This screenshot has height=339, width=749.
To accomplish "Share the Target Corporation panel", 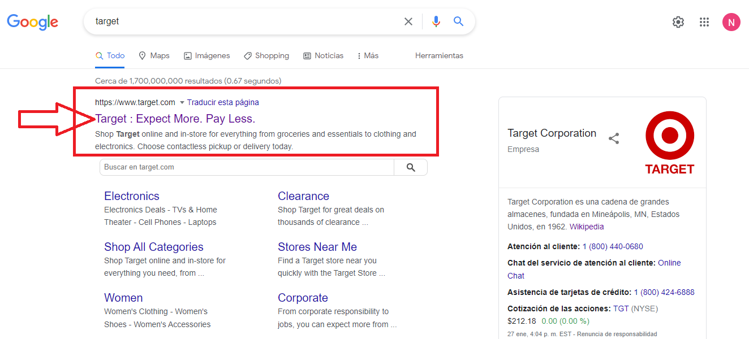I will tap(614, 138).
